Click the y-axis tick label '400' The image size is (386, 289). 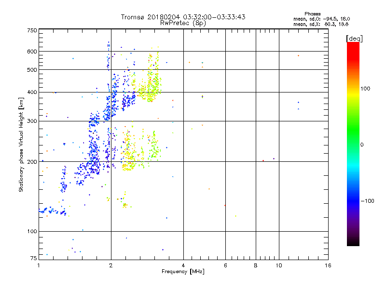coord(32,92)
